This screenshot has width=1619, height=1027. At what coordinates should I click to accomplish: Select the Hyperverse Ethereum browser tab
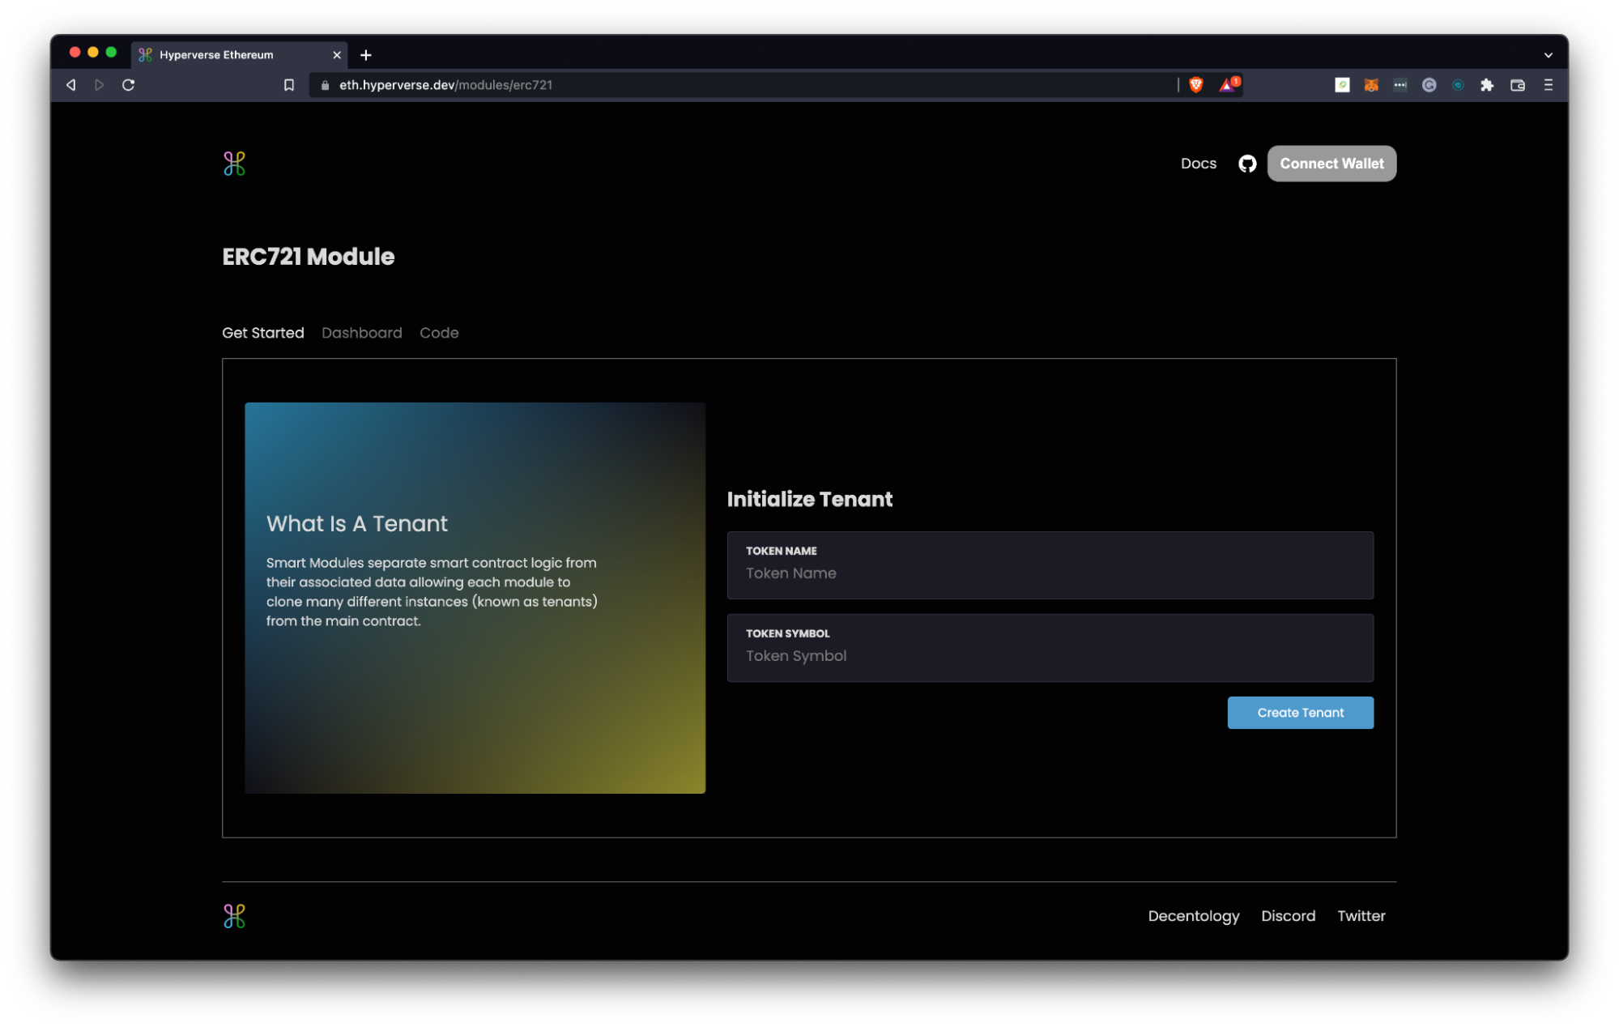click(239, 55)
